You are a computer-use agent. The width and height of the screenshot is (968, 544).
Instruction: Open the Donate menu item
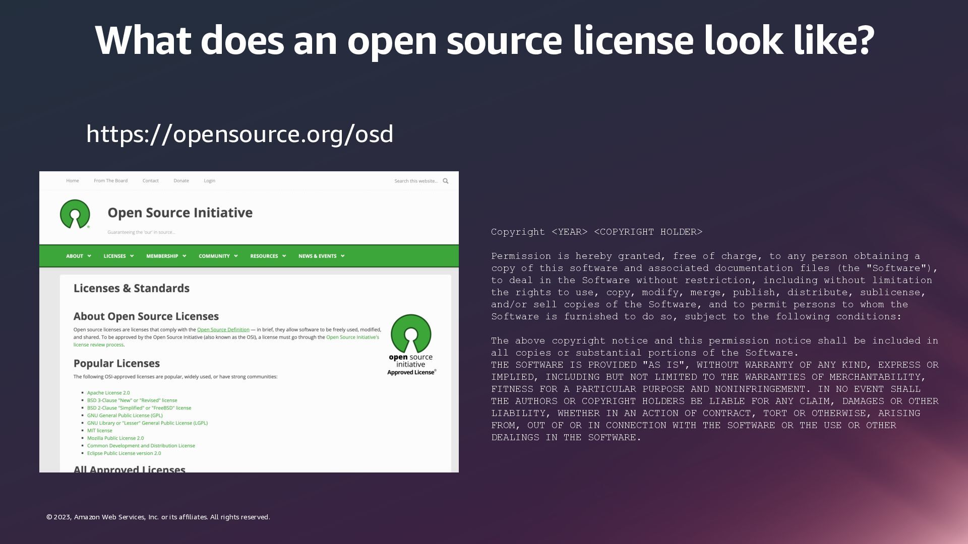click(181, 181)
